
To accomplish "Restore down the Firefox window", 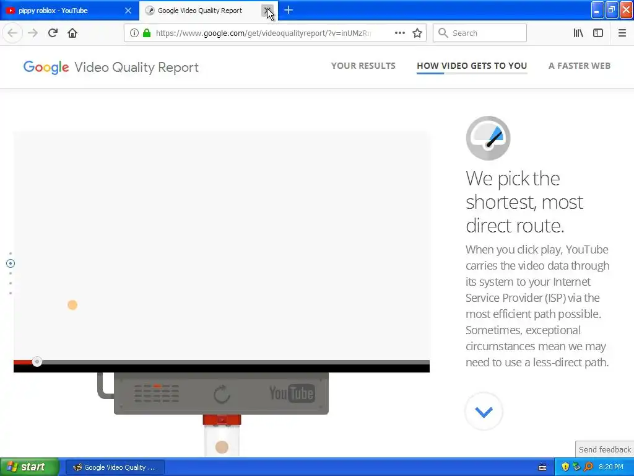I will coord(612,10).
